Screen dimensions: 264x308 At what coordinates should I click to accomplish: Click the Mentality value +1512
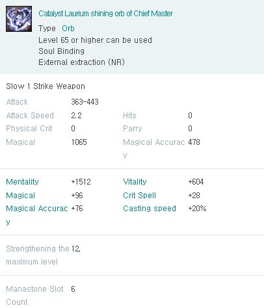pos(81,182)
